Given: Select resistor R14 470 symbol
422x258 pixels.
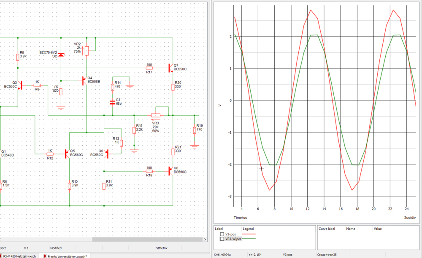Looking at the screenshot, I should (x=113, y=87).
